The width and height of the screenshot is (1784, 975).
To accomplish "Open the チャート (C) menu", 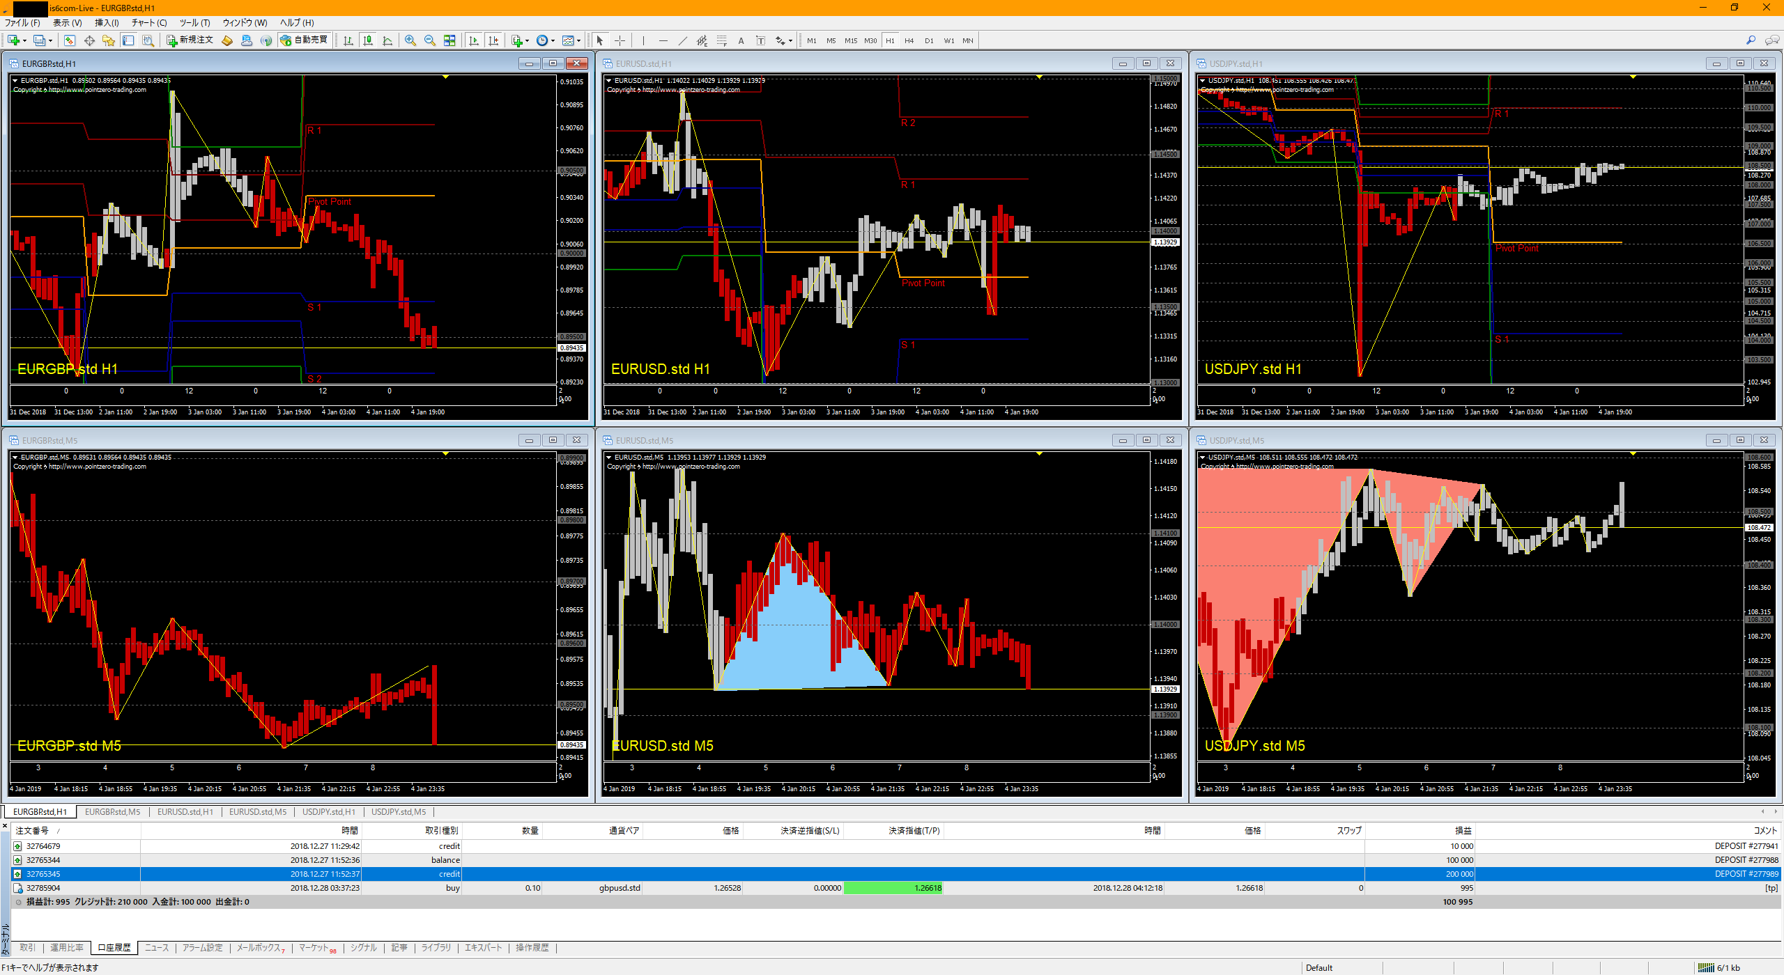I will [149, 23].
